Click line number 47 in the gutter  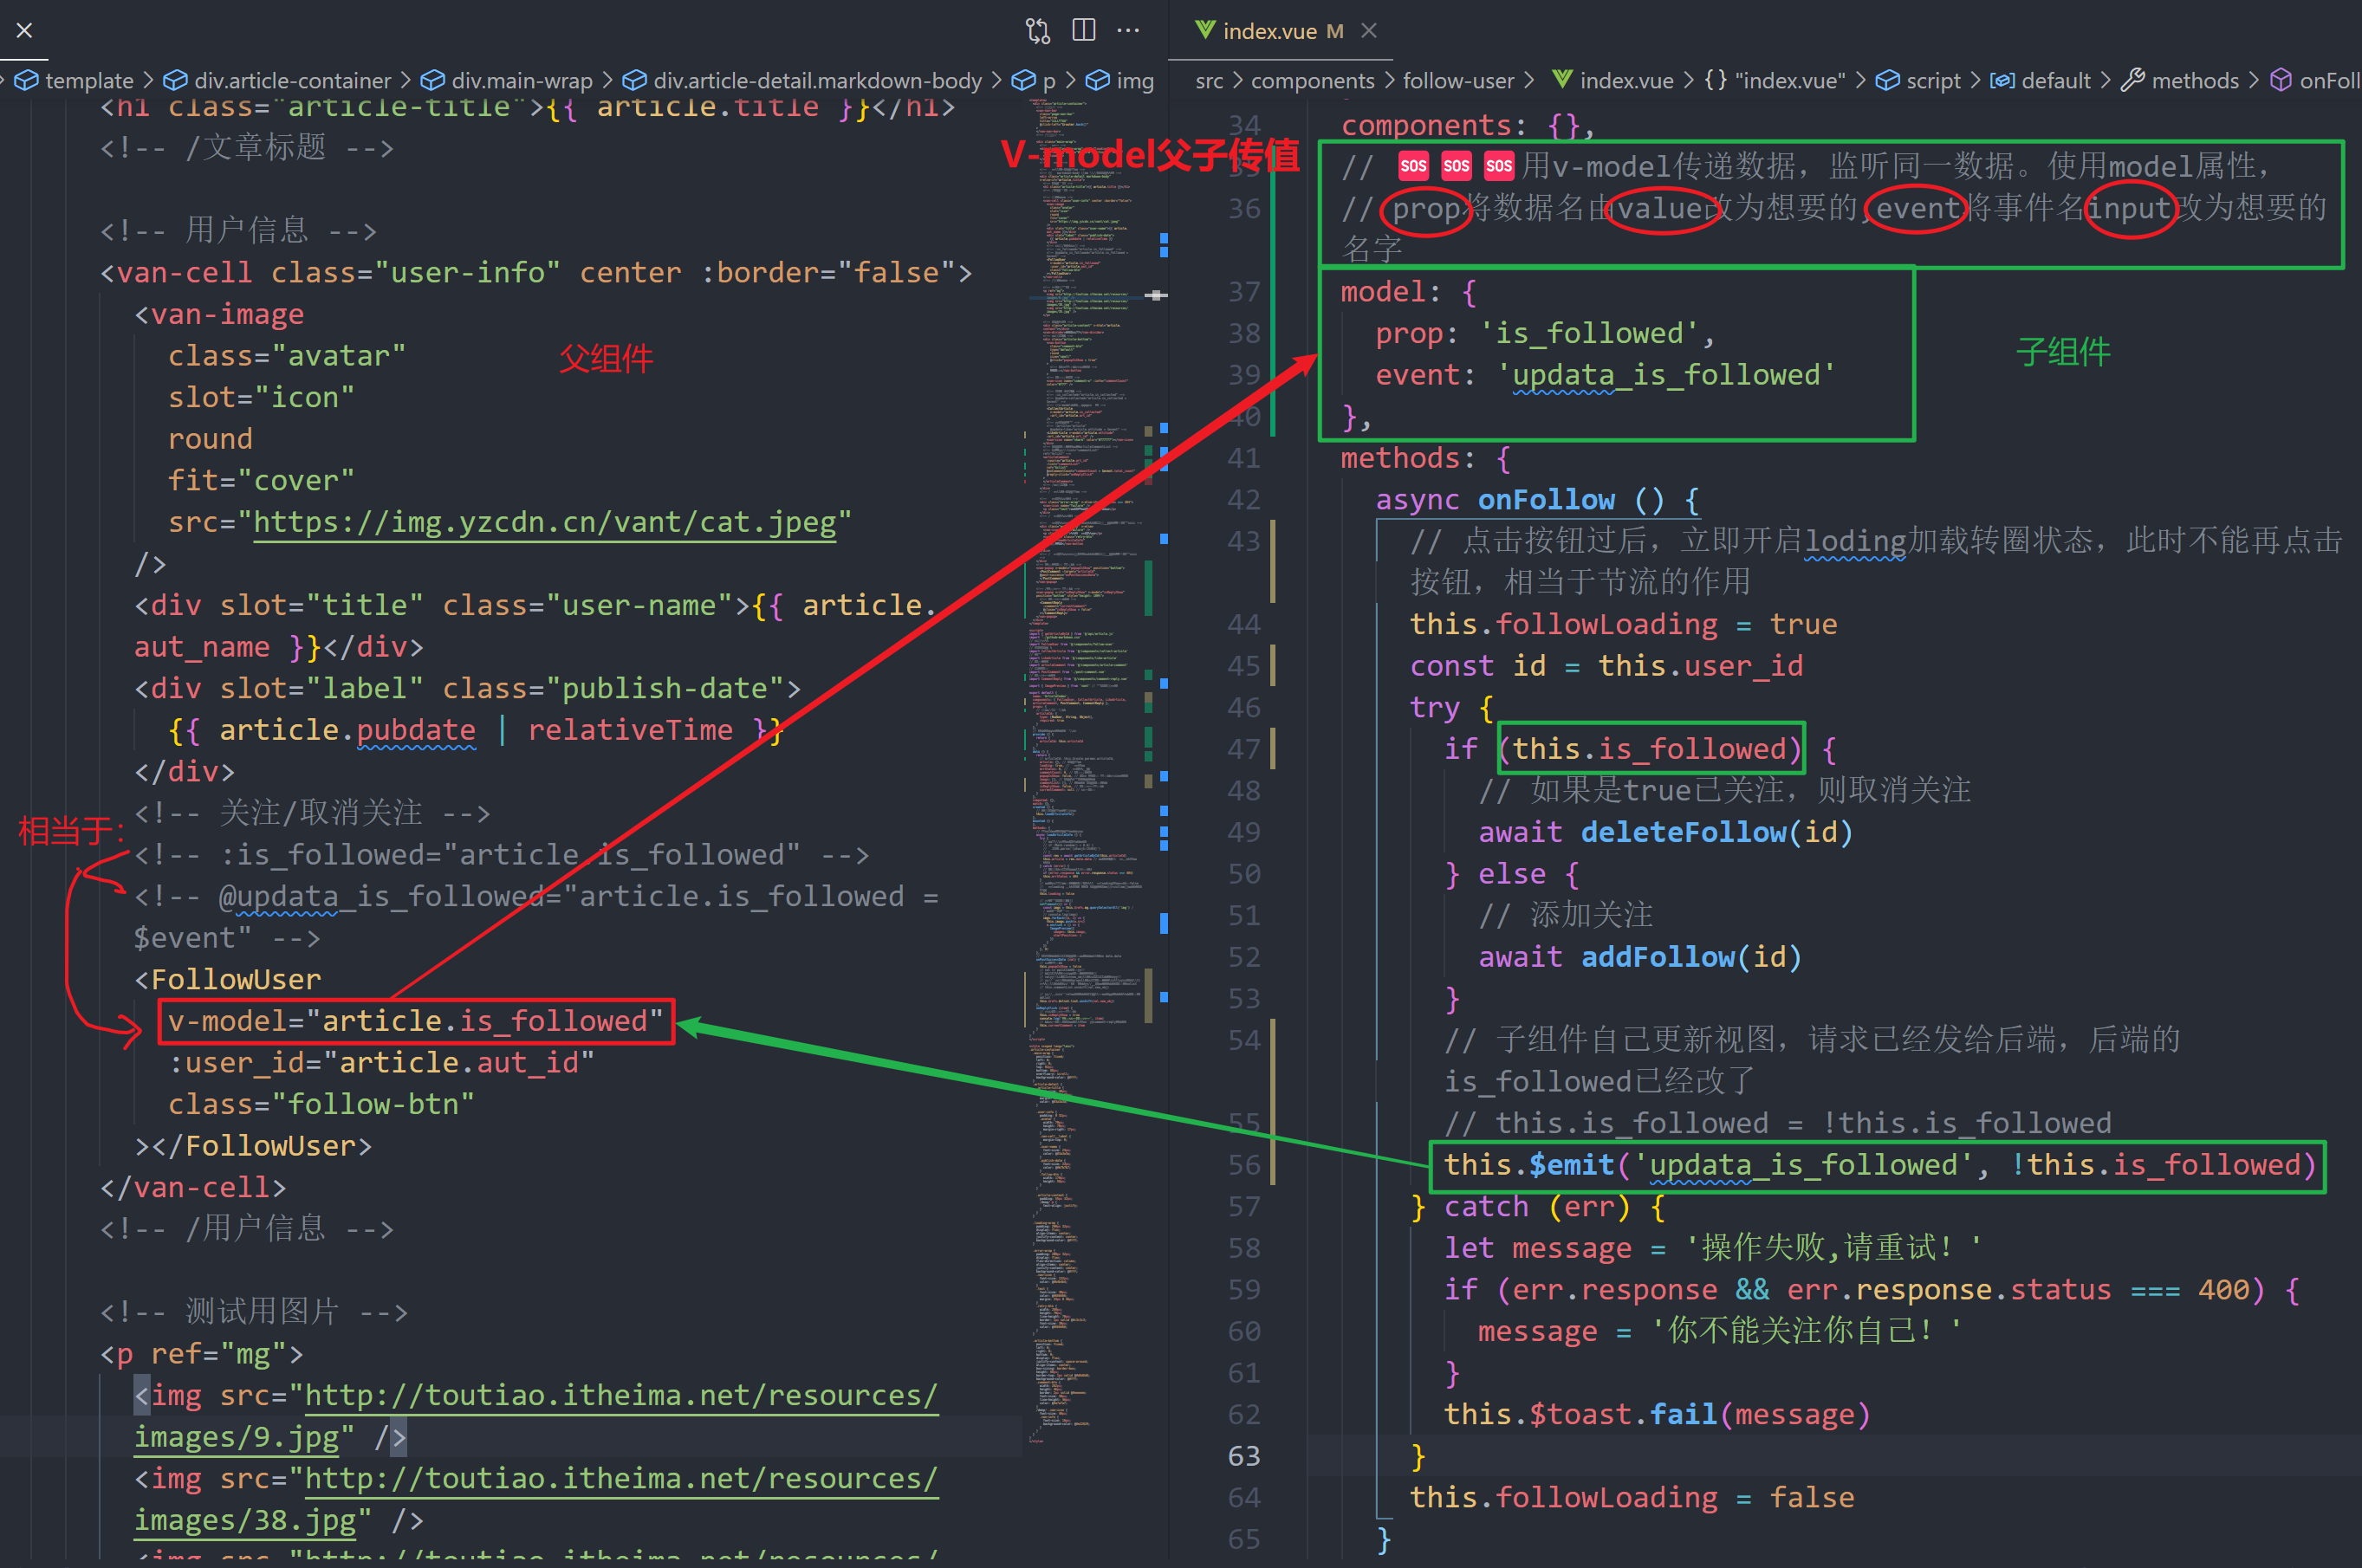tap(1244, 749)
